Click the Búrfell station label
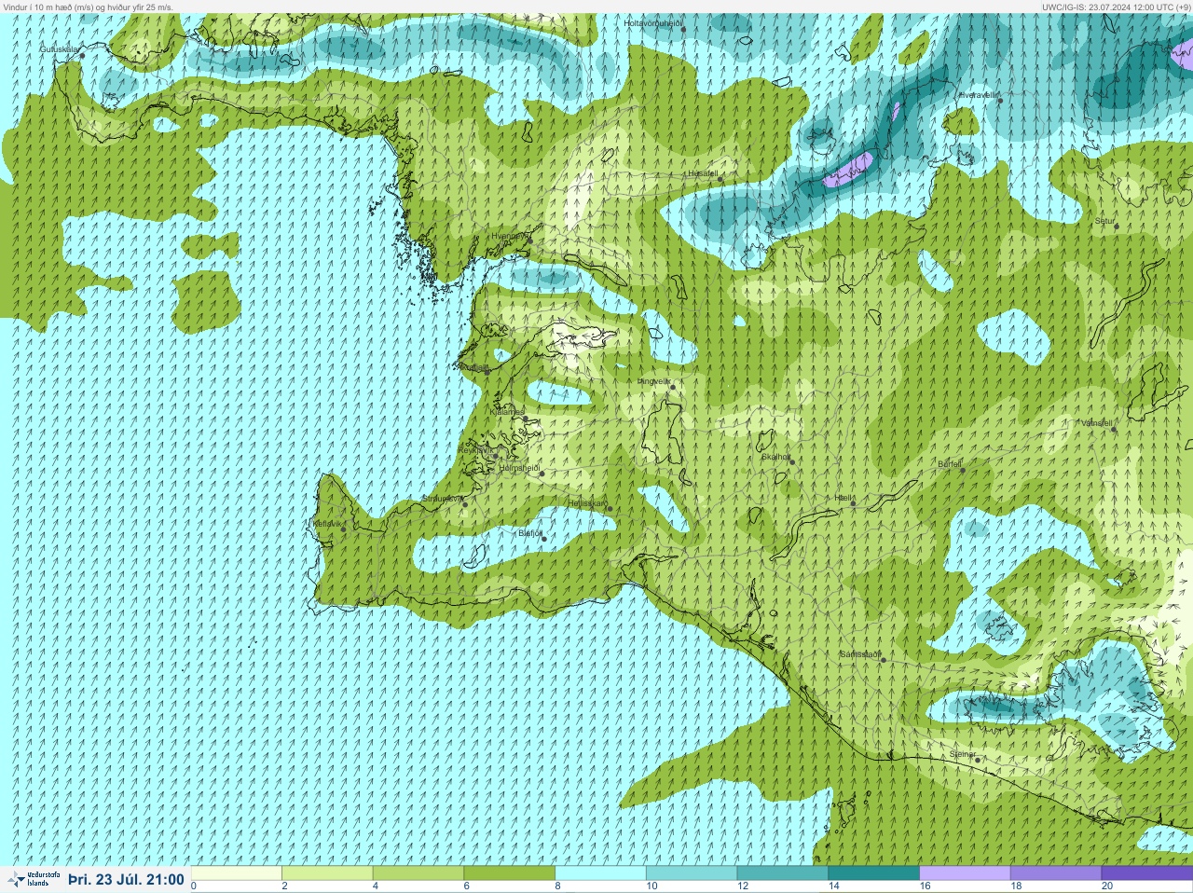The height and width of the screenshot is (893, 1193). click(950, 464)
